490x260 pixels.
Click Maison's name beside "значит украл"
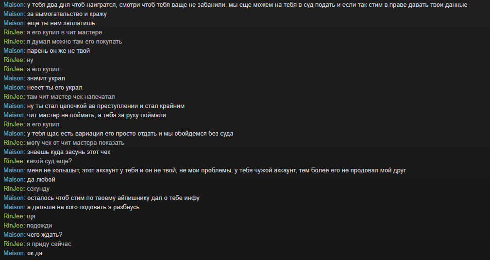tap(14, 78)
